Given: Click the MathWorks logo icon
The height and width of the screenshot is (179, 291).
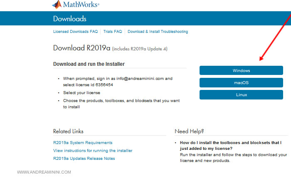Looking at the screenshot, I should coord(56,5).
